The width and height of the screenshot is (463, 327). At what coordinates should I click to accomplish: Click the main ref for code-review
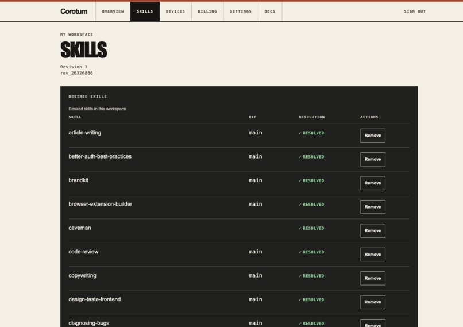256,252
